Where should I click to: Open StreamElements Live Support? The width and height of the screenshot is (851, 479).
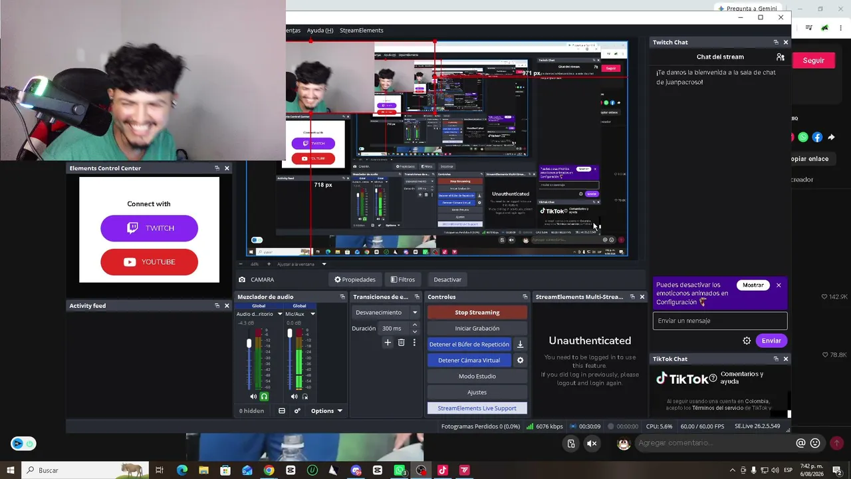click(x=477, y=408)
